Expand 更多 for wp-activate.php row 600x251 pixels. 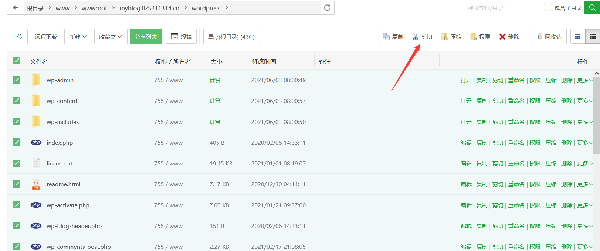(x=585, y=205)
